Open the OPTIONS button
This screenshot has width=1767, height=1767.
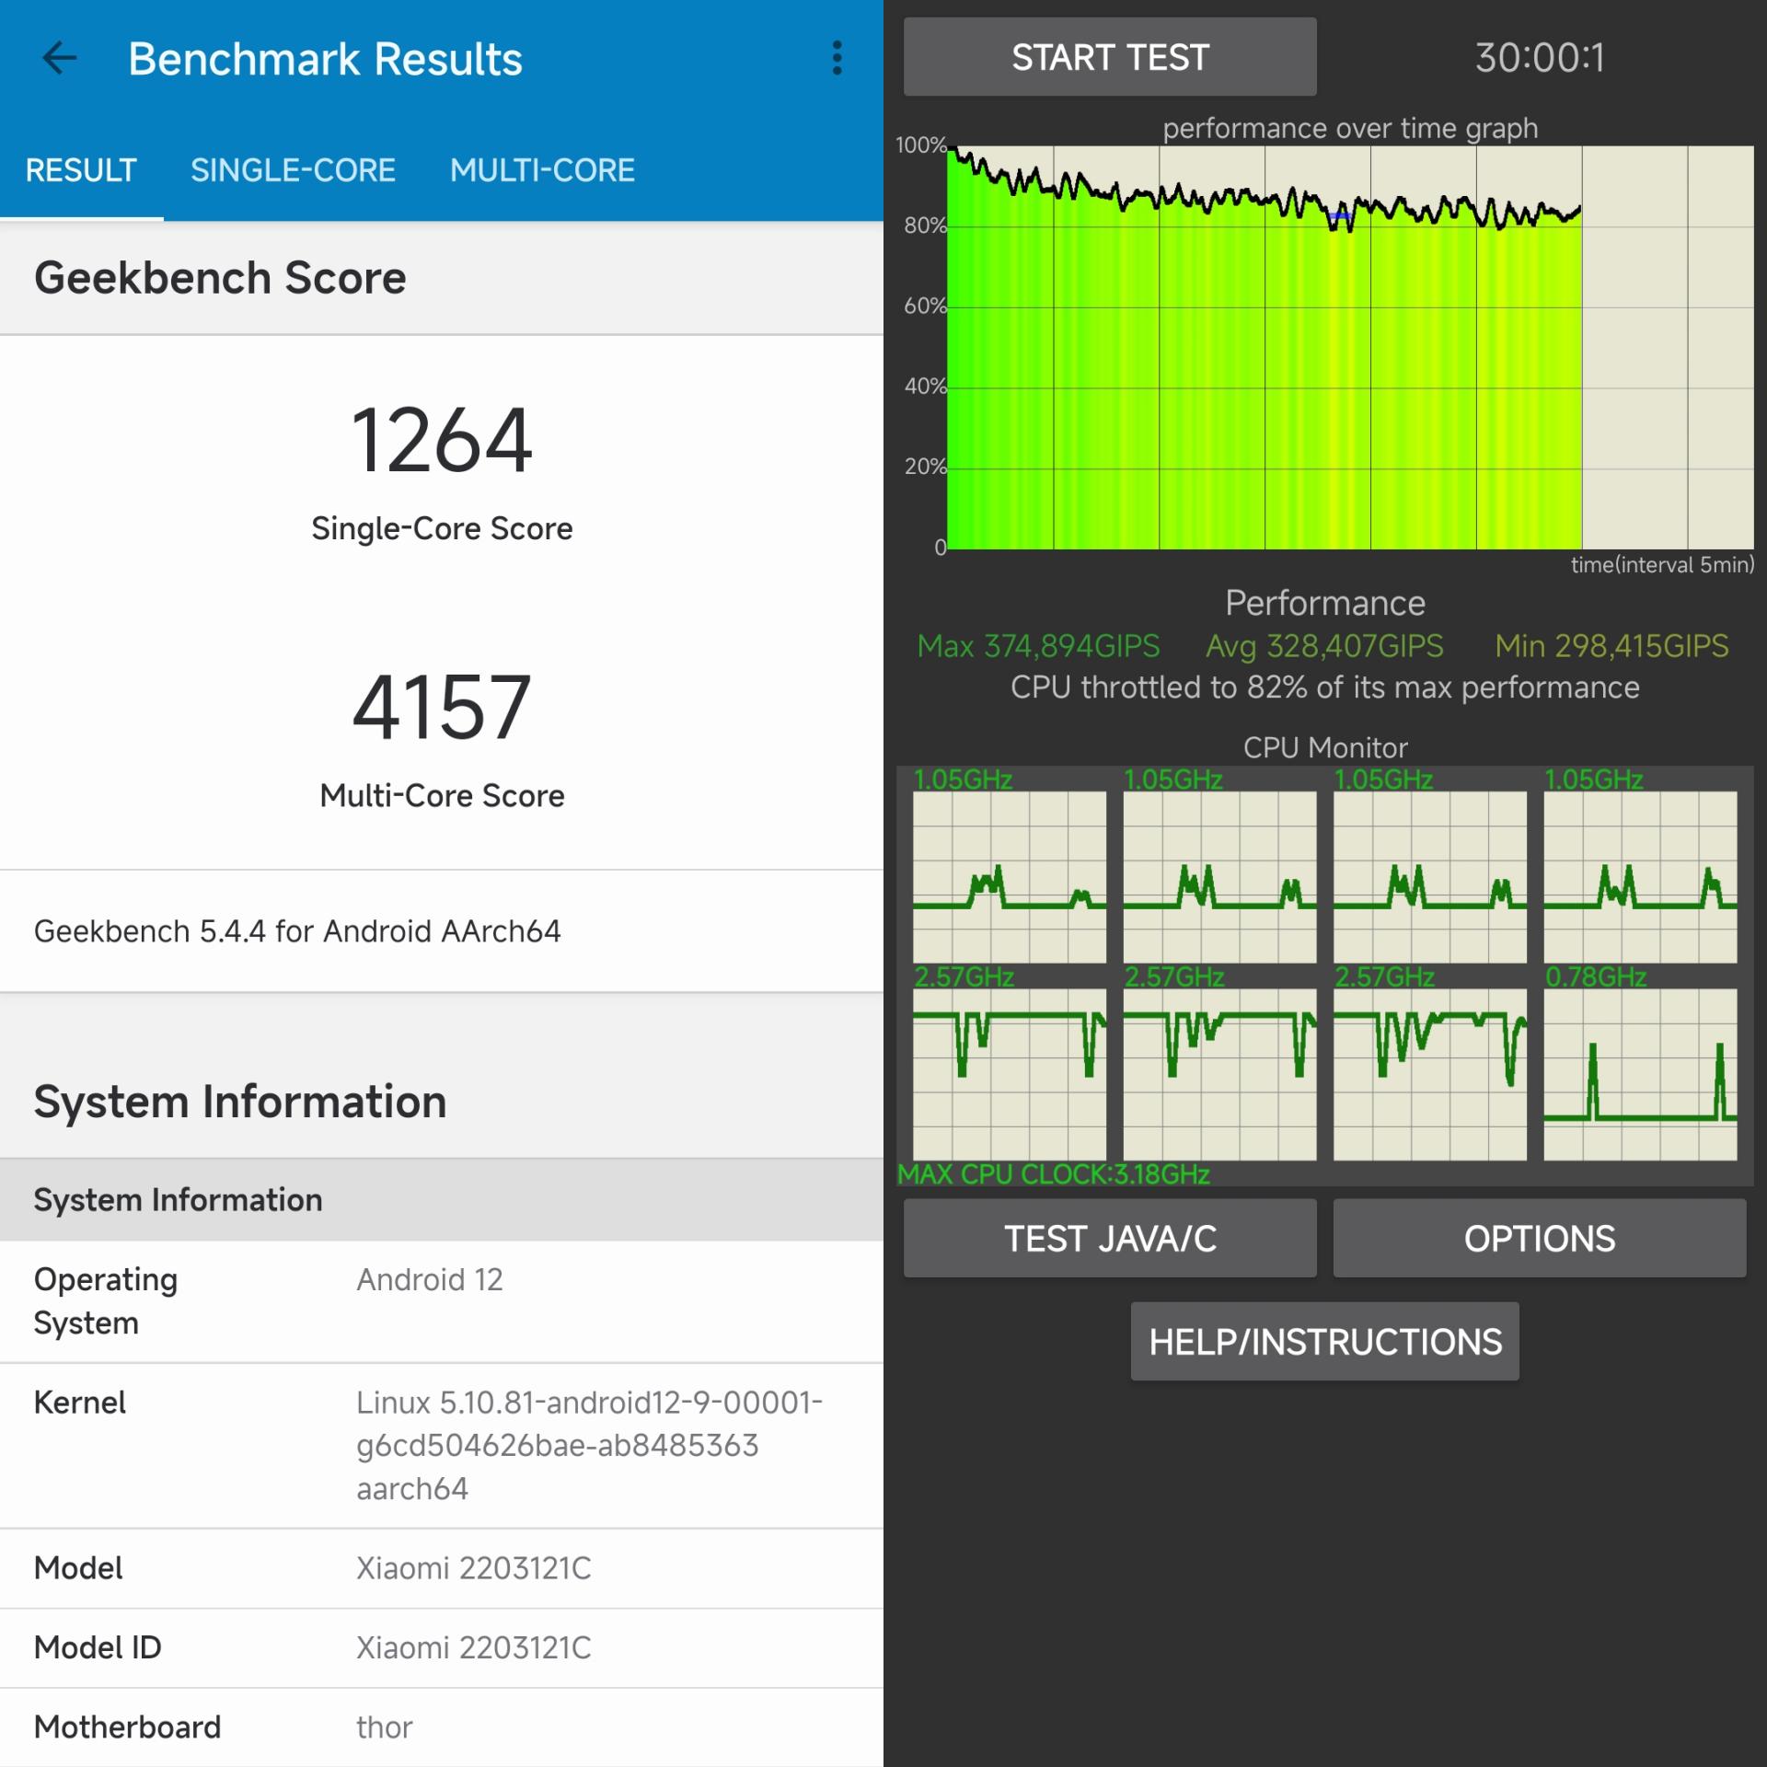[x=1539, y=1238]
